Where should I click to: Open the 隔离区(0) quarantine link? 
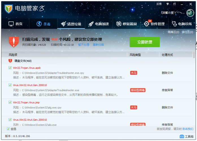click(x=174, y=32)
